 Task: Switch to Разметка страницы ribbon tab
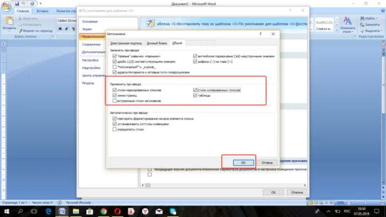(66, 11)
